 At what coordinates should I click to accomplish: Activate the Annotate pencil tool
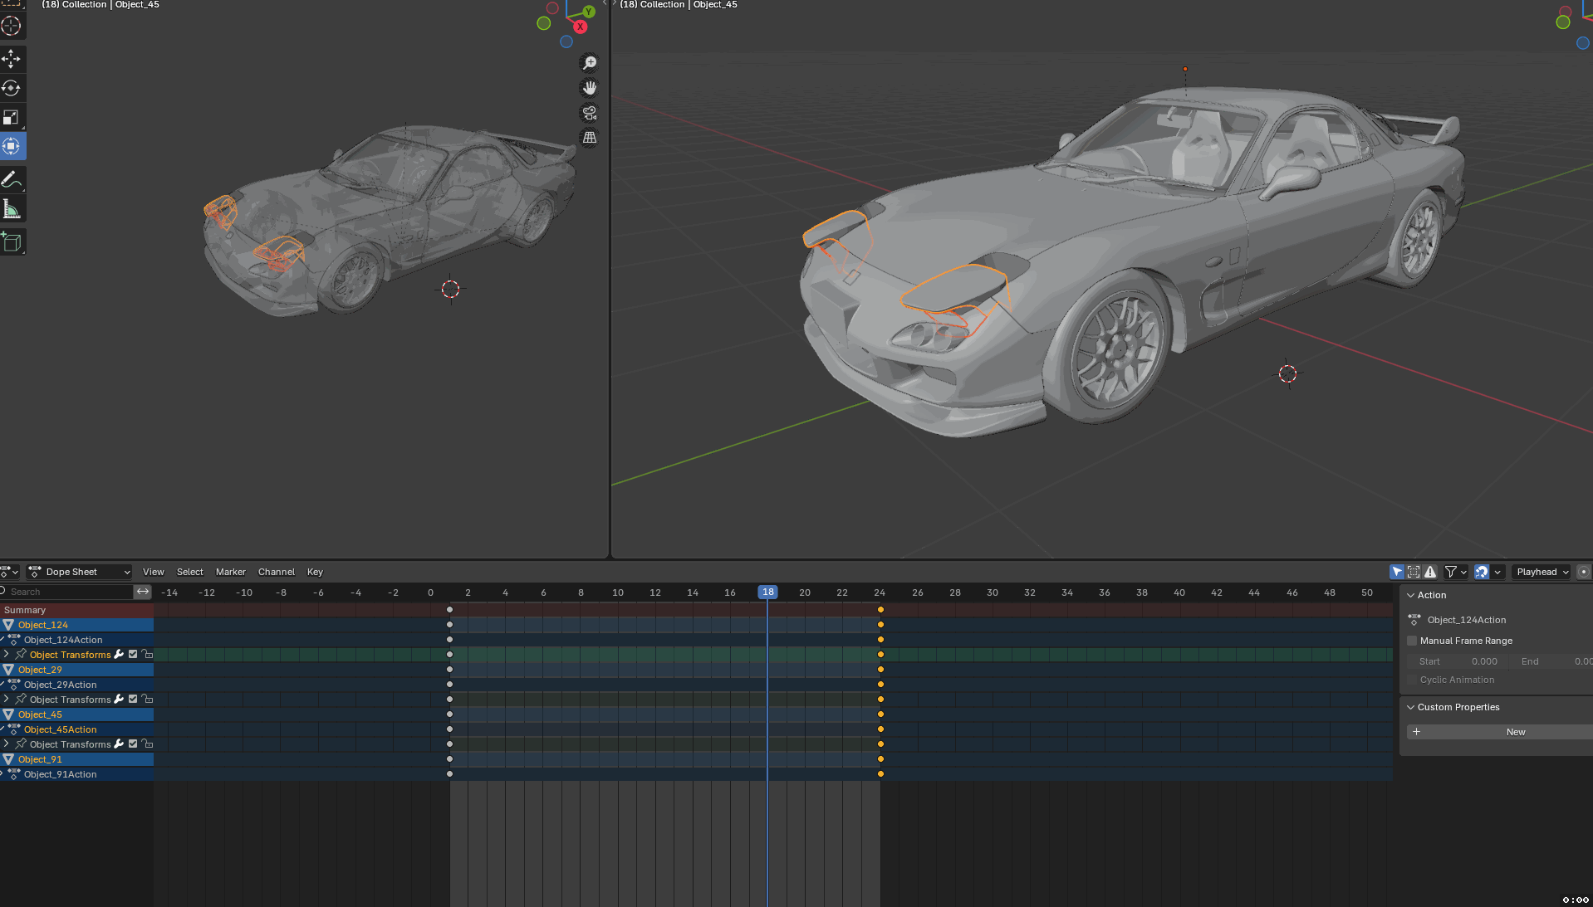pos(12,179)
